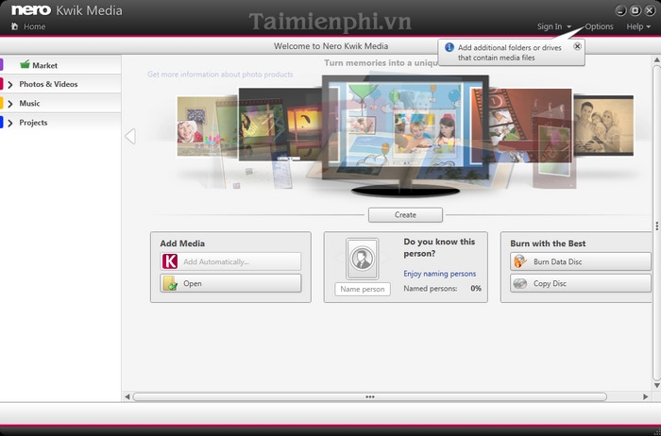This screenshot has width=661, height=436.
Task: Click the horizontal scrollbar at bottom
Action: pyautogui.click(x=387, y=396)
